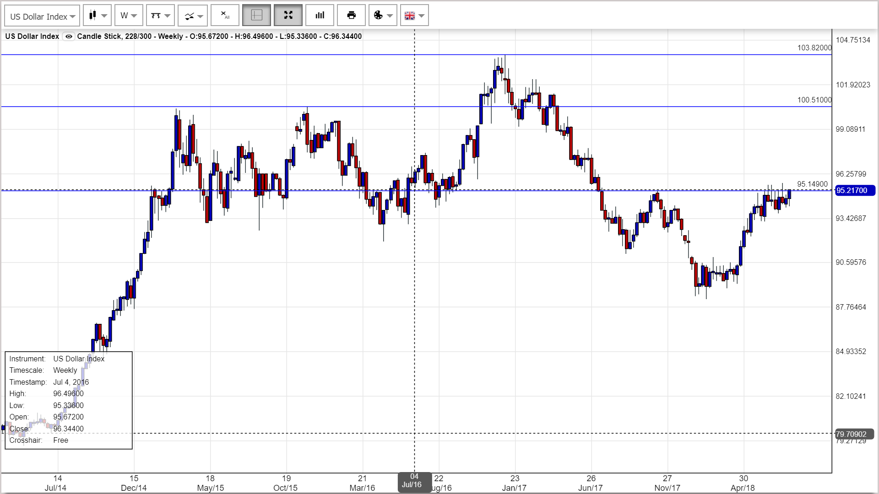Click the 87.76464 price axis label
Viewport: 879px width, 494px height.
(x=851, y=307)
